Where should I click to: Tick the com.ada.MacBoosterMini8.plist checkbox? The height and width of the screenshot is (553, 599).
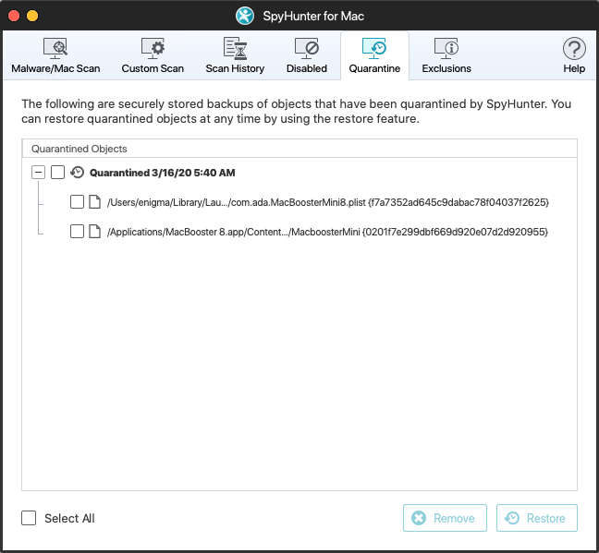tap(78, 202)
